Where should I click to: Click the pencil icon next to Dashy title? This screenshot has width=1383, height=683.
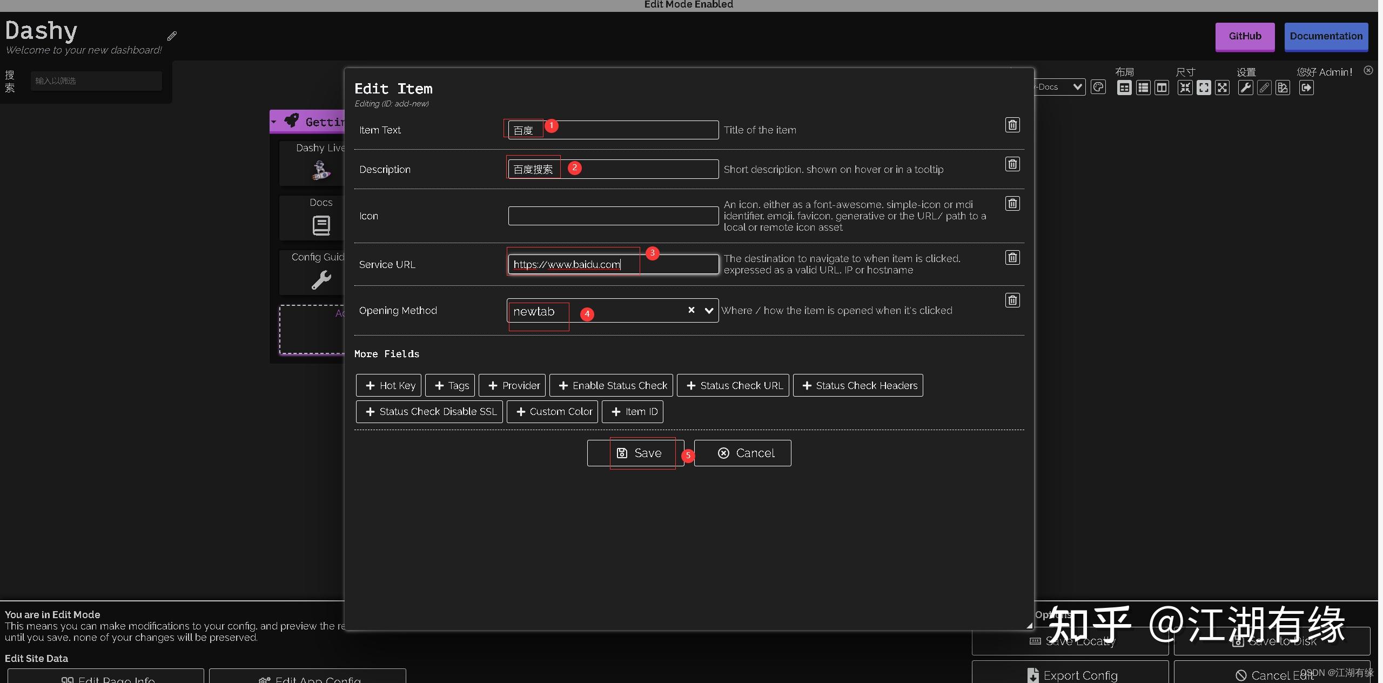172,36
